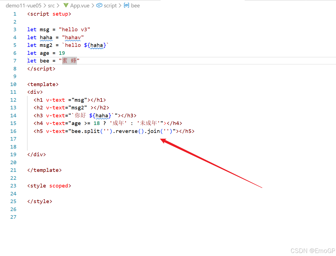Image resolution: width=336 pixels, height=256 pixels.
Task: Click the 'hahav' string on line 4
Action: click(x=73, y=38)
